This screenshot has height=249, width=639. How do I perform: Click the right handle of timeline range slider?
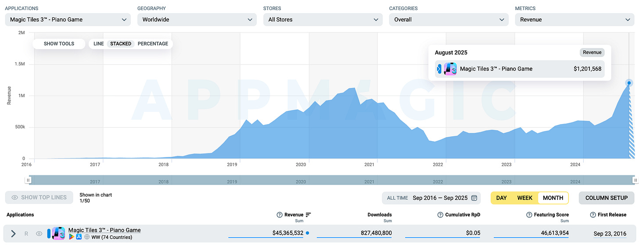pyautogui.click(x=635, y=180)
